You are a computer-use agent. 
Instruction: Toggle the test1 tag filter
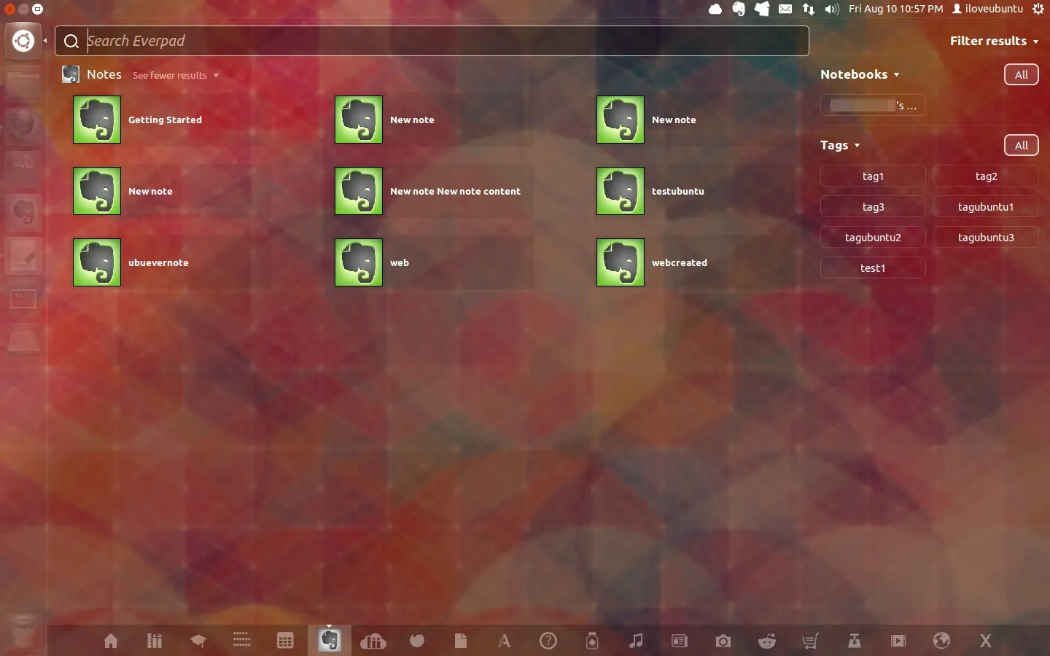coord(873,268)
